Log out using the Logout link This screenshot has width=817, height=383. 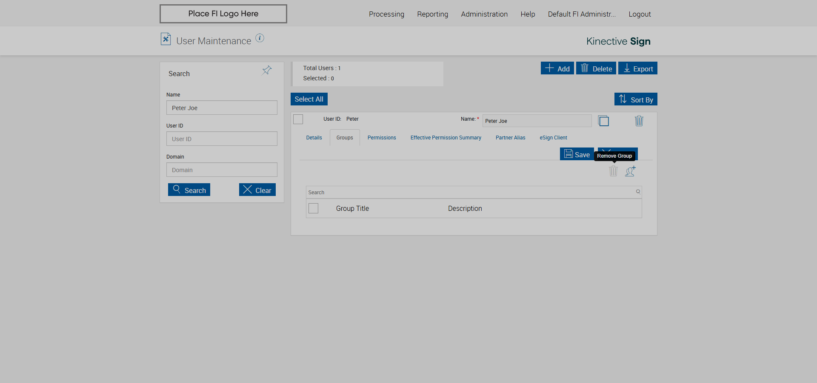tap(640, 14)
